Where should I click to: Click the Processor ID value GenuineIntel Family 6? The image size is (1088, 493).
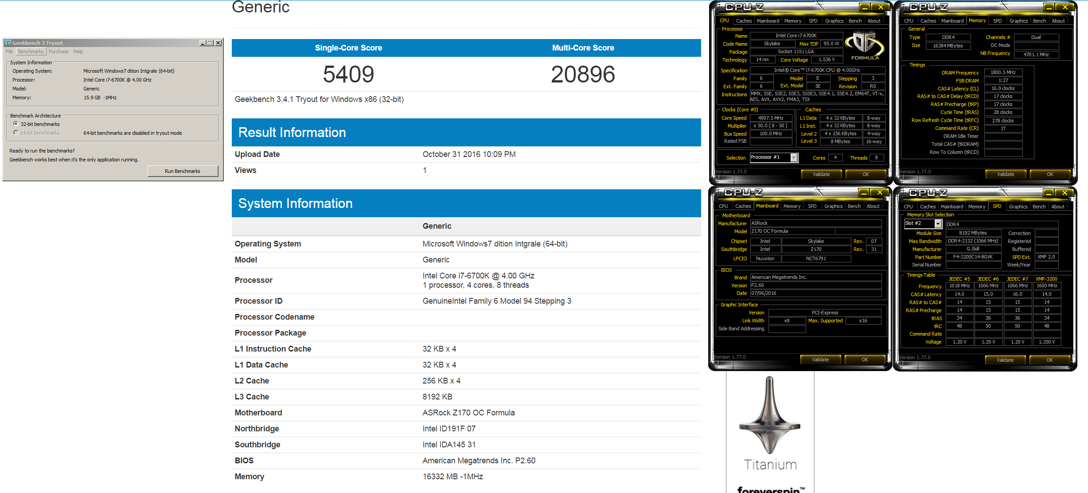pyautogui.click(x=497, y=301)
